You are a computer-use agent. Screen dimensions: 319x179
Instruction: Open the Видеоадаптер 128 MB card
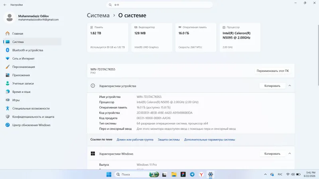pos(152,37)
